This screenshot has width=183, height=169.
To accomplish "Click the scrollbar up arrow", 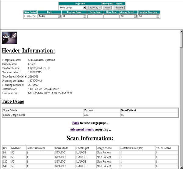I will point(181,31).
